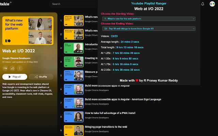This screenshot has height=136, width=218.
Task: Save playlist with the add-to-library icon
Action: pyautogui.click(x=5, y=68)
